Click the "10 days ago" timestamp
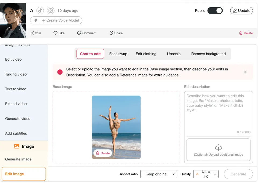 click(68, 11)
